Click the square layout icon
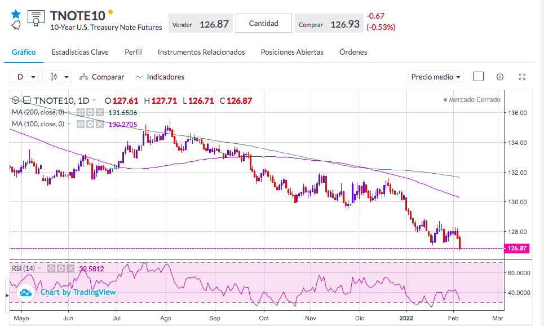The height and width of the screenshot is (326, 544). coord(478,76)
